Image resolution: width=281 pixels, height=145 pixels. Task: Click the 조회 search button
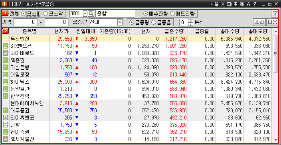point(259,22)
